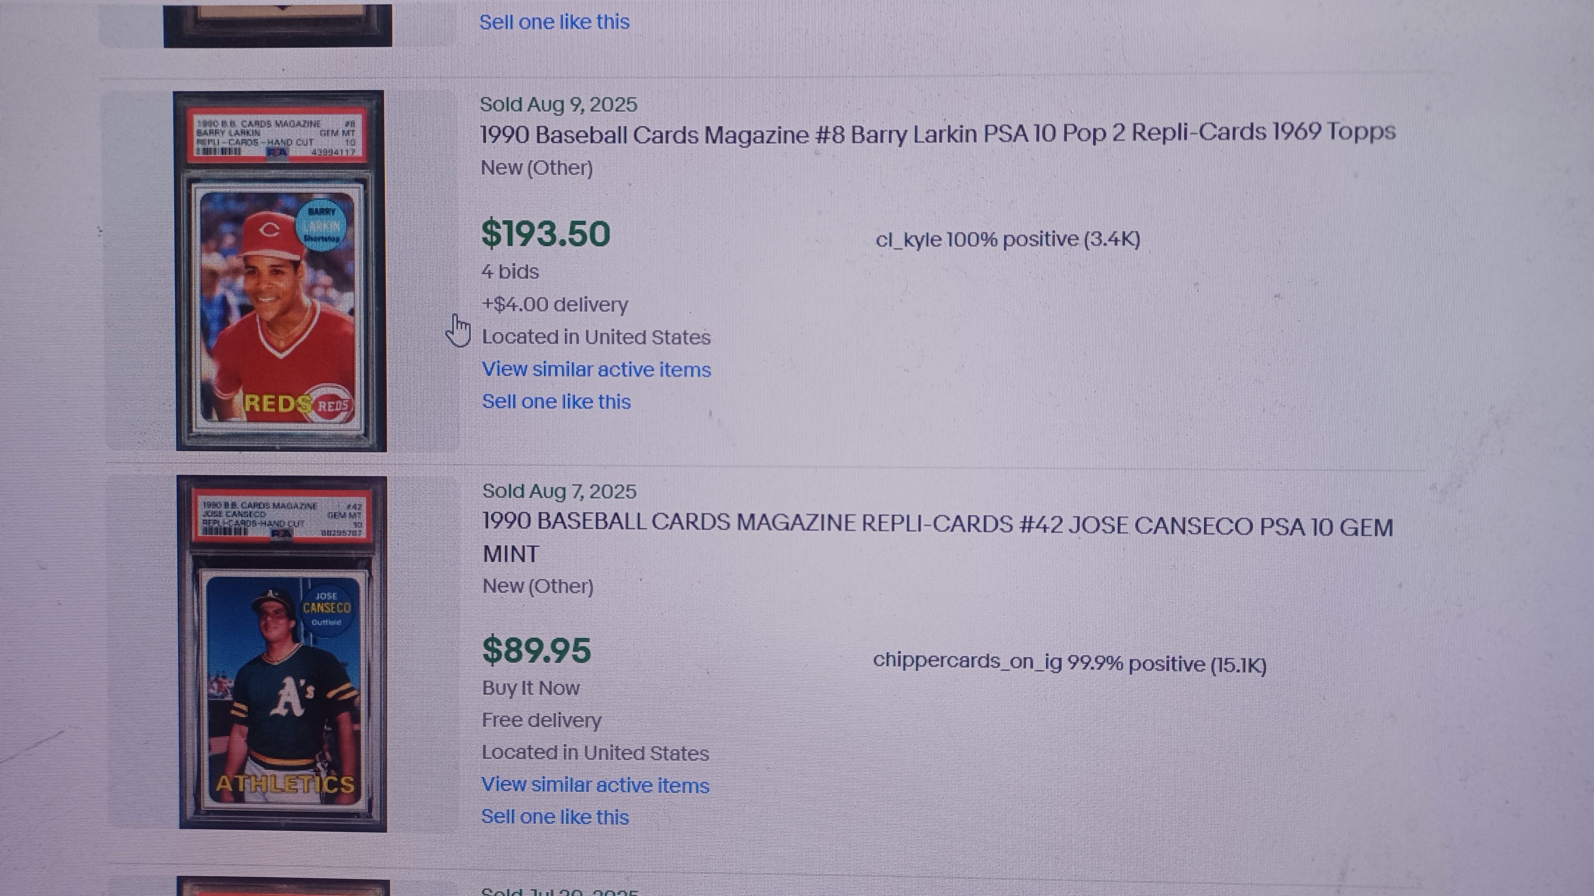Click 'Buy It Now' text on Canseco listing
This screenshot has height=896, width=1594.
point(530,688)
